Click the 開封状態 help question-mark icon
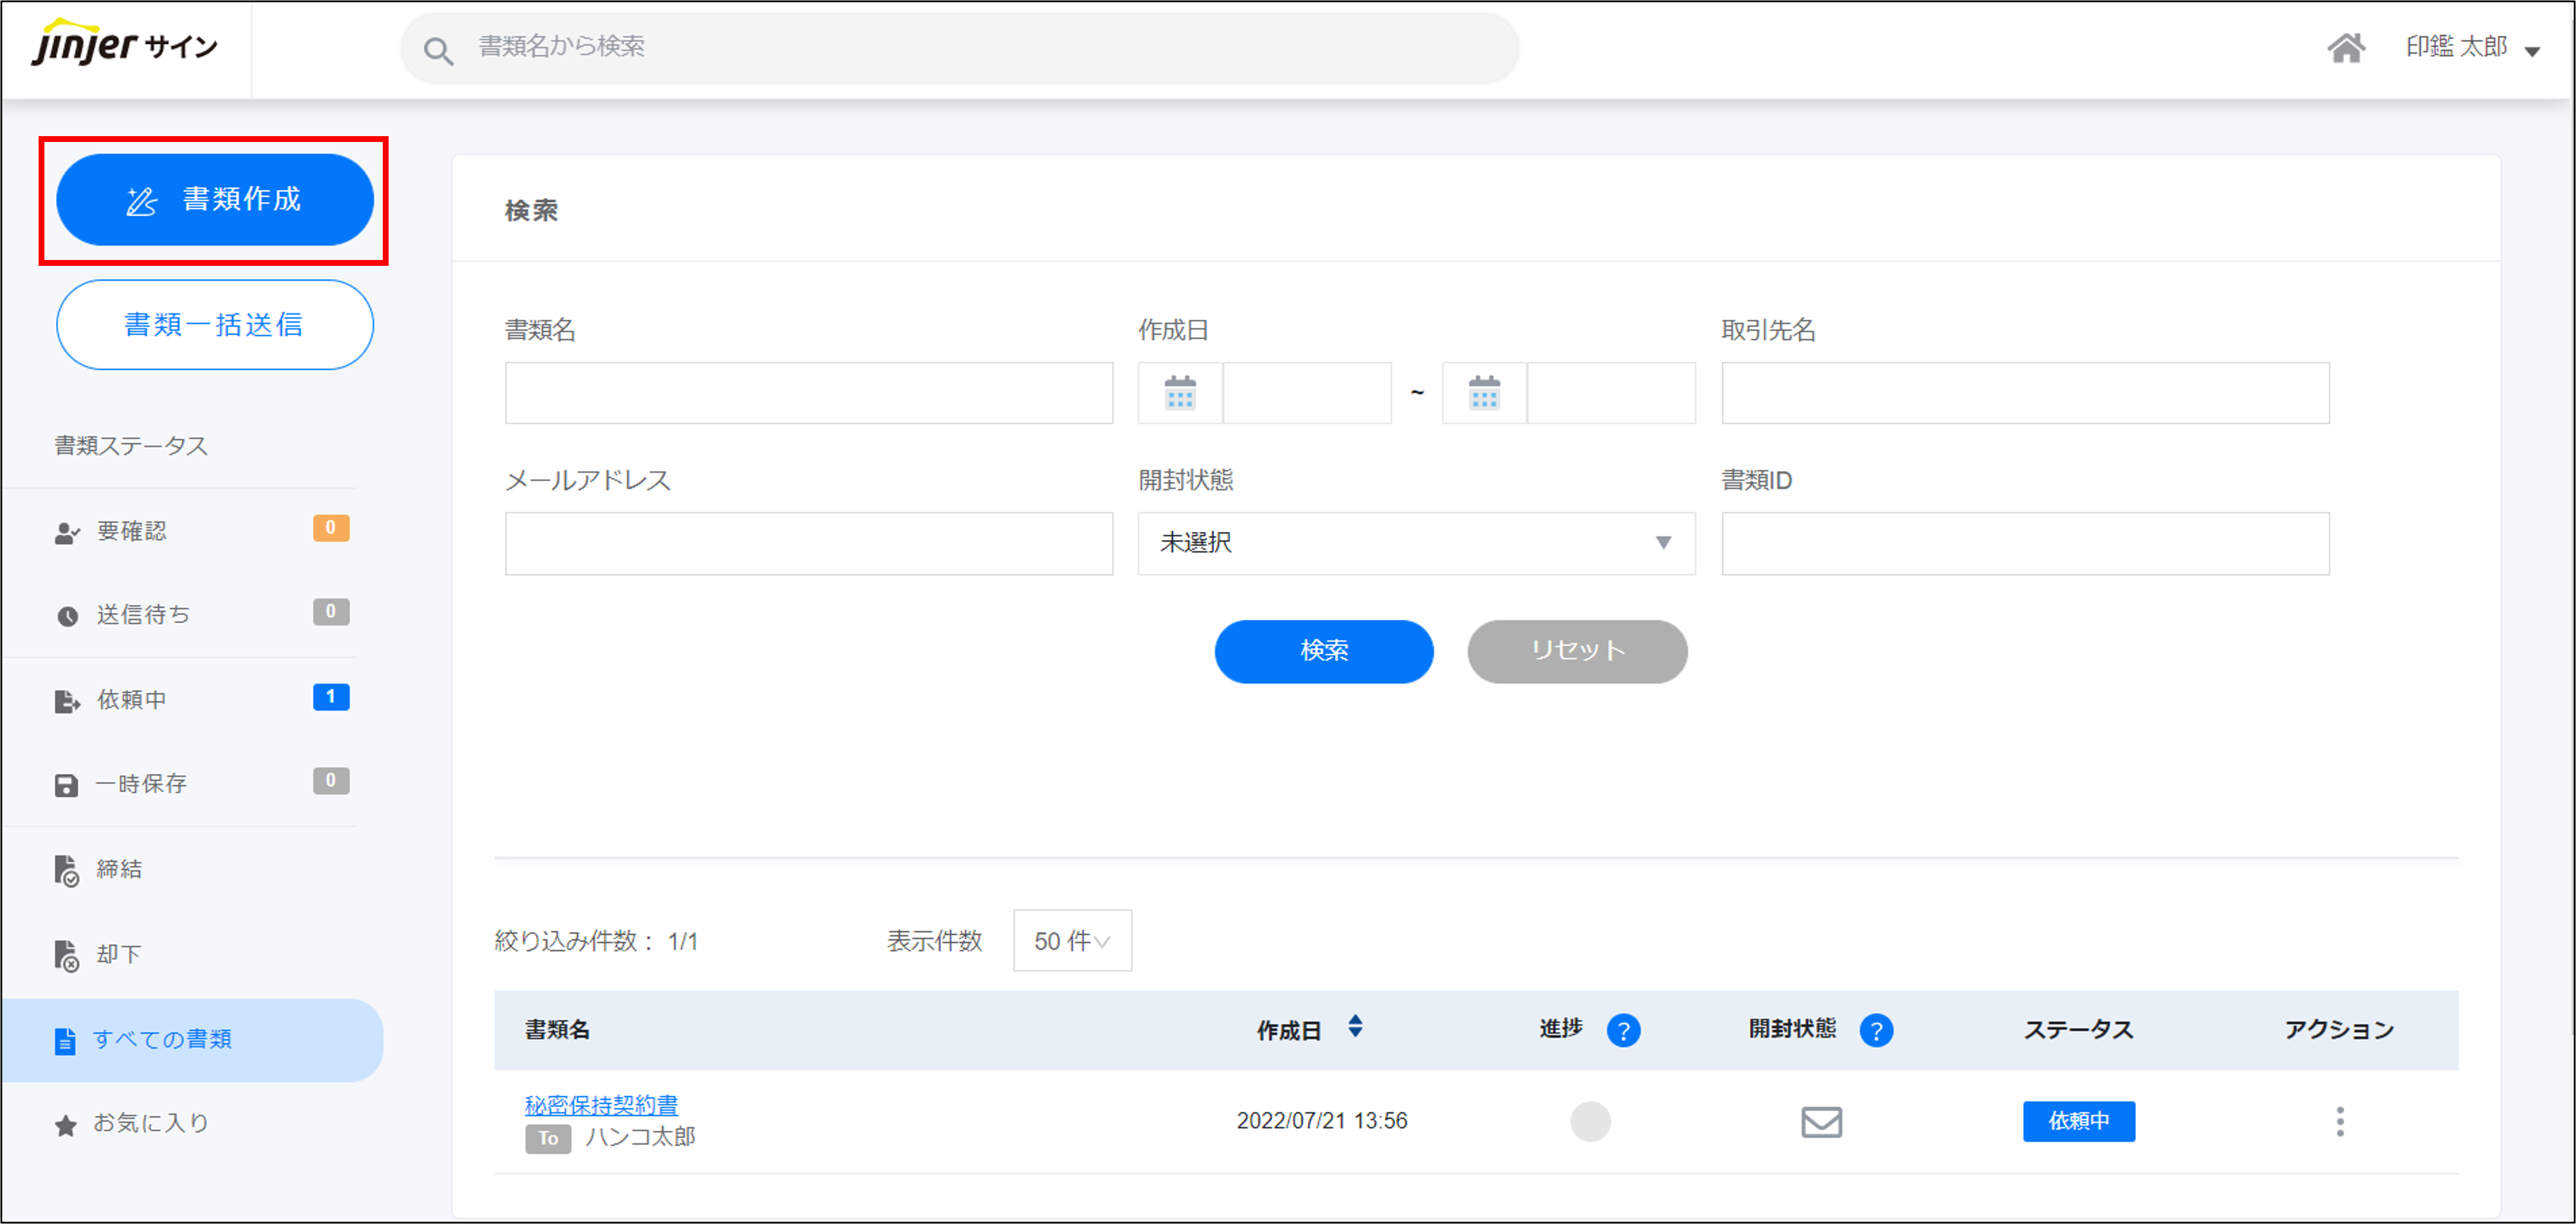This screenshot has width=2576, height=1224. tap(1876, 1030)
